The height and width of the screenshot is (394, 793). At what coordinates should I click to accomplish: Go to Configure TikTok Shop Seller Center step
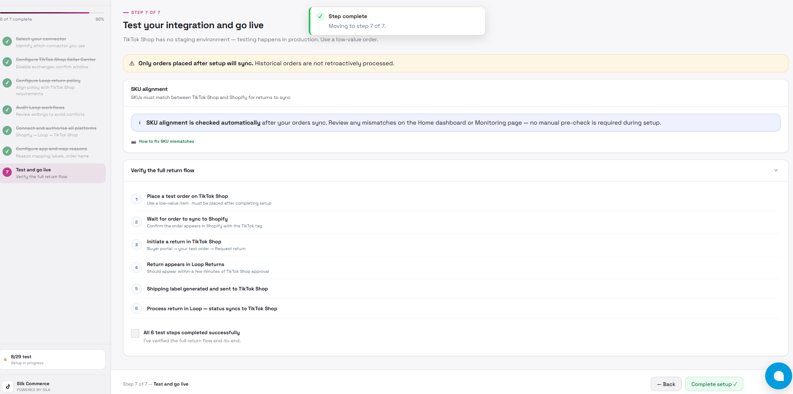tap(53, 63)
